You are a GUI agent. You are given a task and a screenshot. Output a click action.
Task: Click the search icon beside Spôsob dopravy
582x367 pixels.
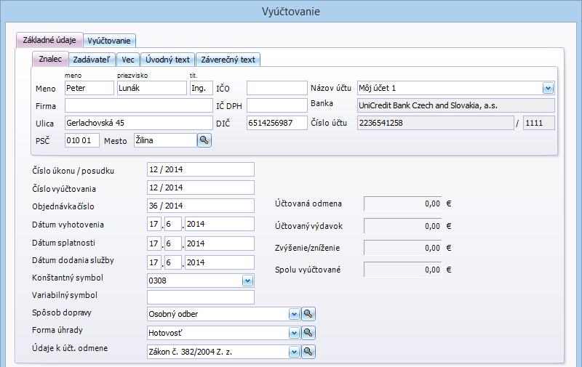coord(308,314)
